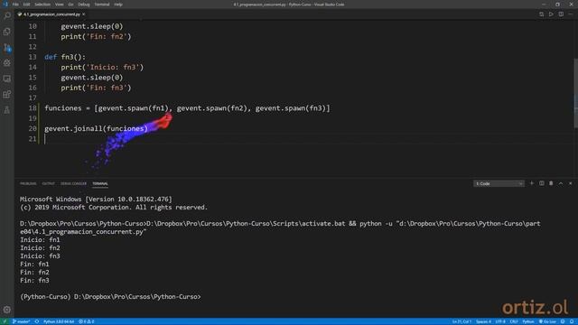Click terminal prompt '(Python-Curso) D:\Dropbox'
The height and width of the screenshot is (325, 578).
pos(110,297)
